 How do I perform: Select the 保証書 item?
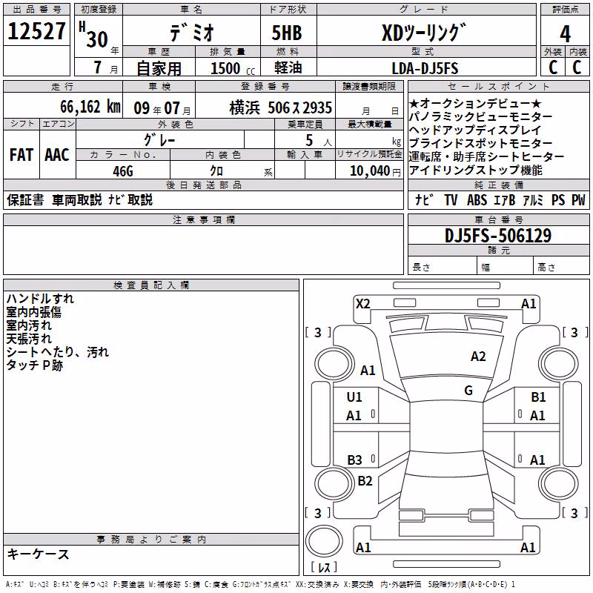(x=25, y=199)
